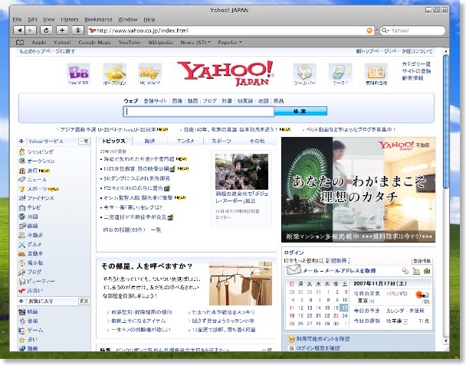Viewport: 466px width, 365px height.
Task: Open the File menu
Action: [17, 20]
